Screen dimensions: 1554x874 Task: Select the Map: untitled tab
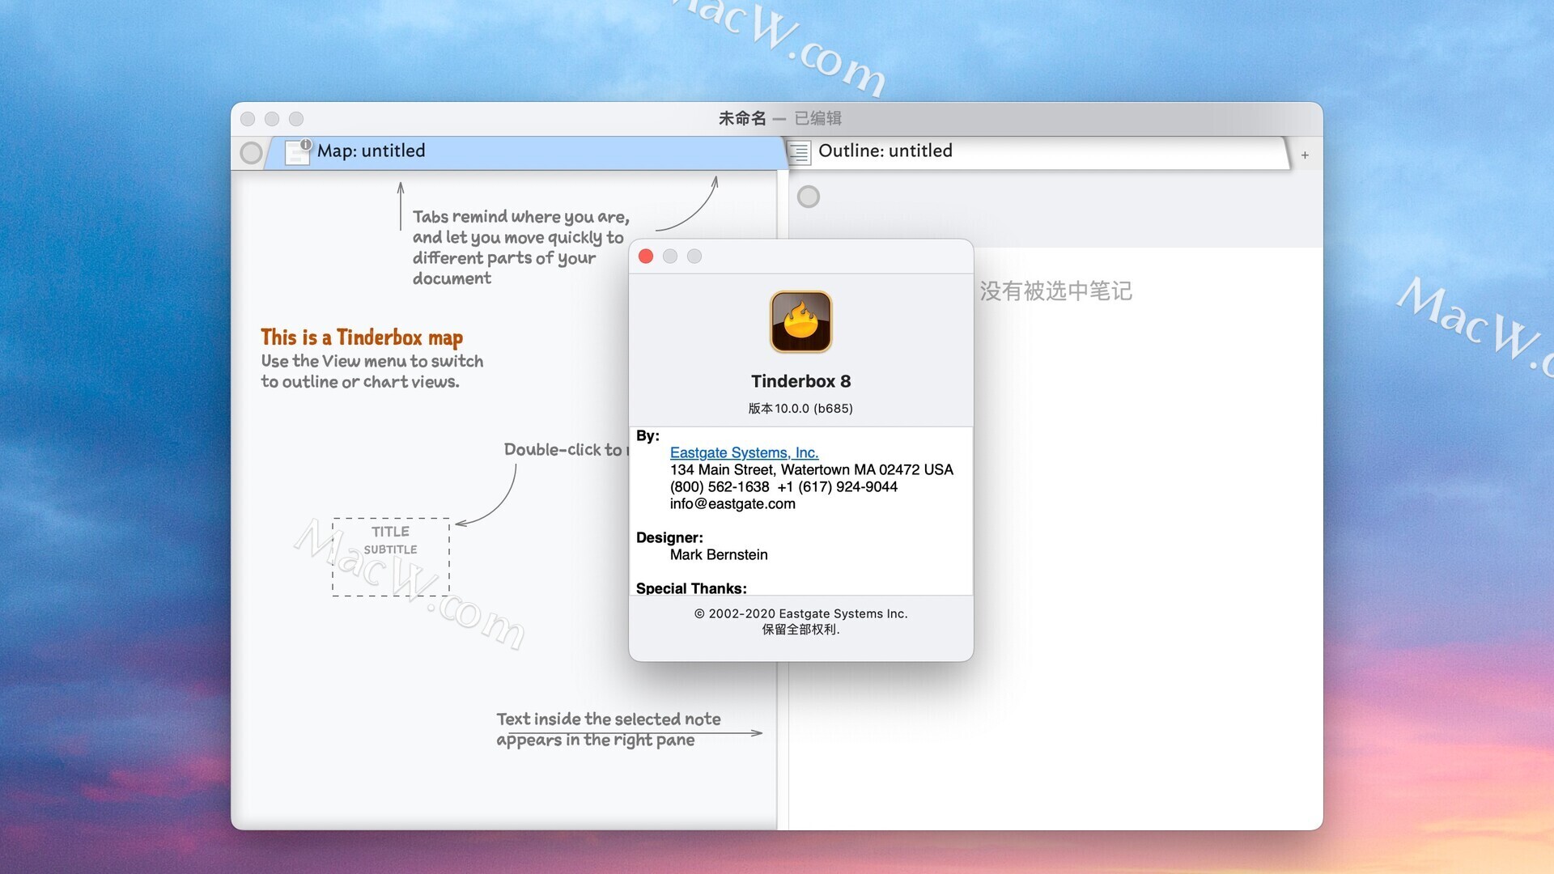526,152
